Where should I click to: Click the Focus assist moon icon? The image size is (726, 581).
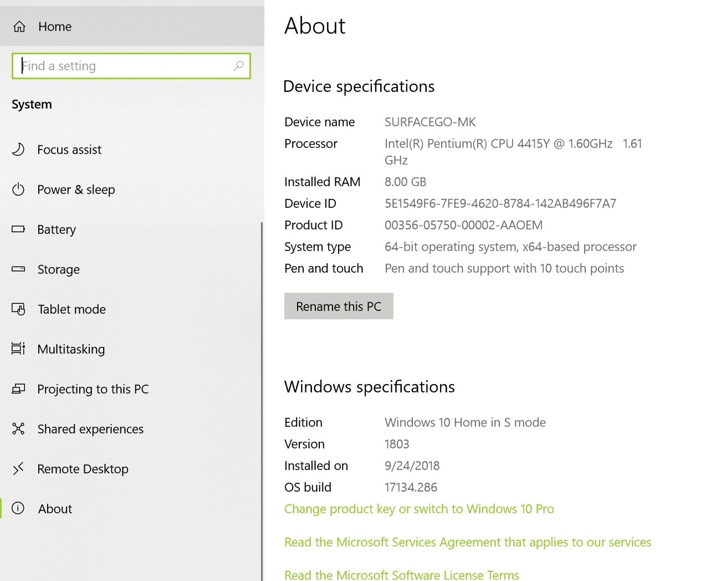(x=18, y=149)
